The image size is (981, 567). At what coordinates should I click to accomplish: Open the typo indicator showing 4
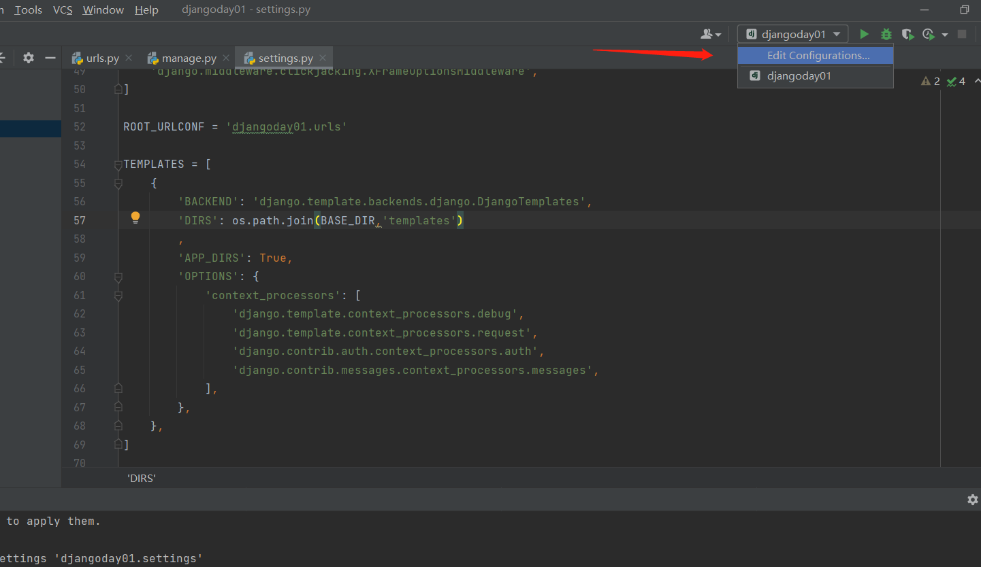956,82
